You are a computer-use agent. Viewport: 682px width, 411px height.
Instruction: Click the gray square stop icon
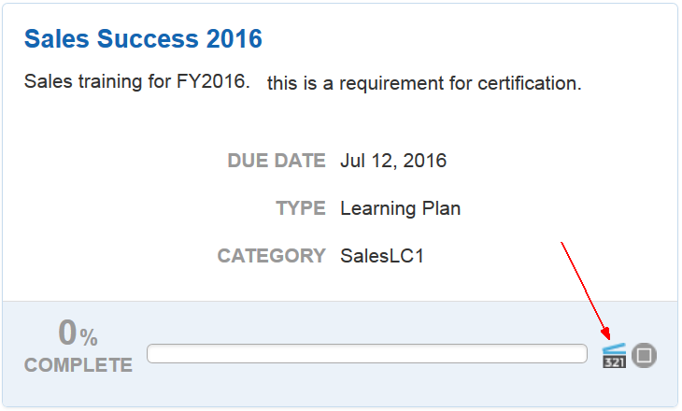tap(645, 355)
